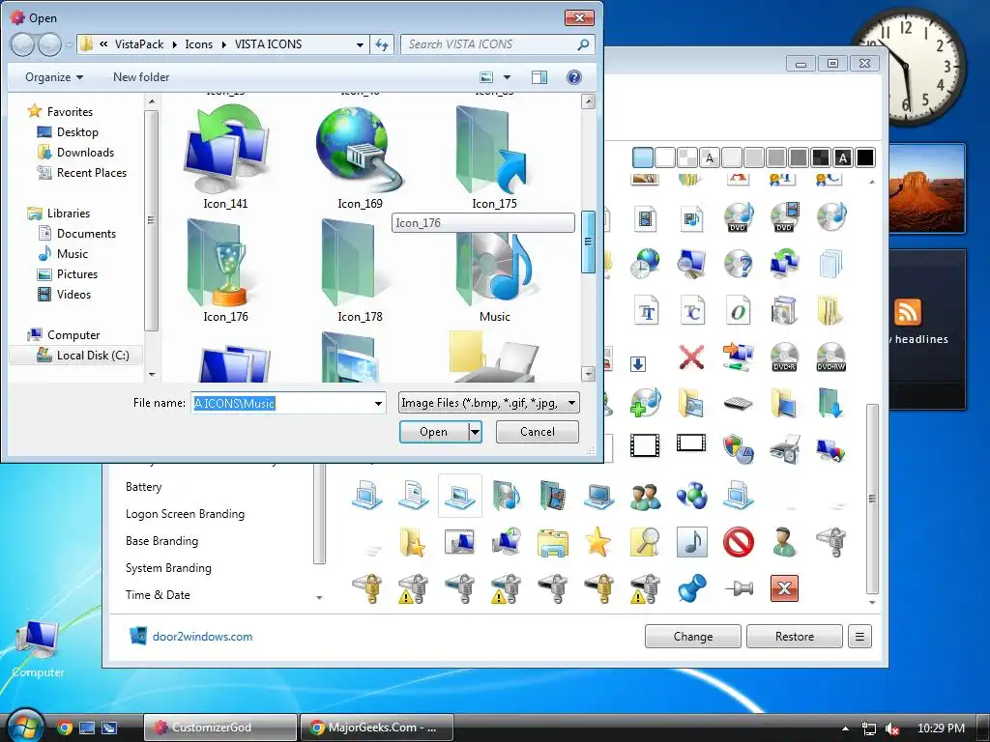
Task: Open Downloads in the Favorites sidebar
Action: (x=85, y=152)
